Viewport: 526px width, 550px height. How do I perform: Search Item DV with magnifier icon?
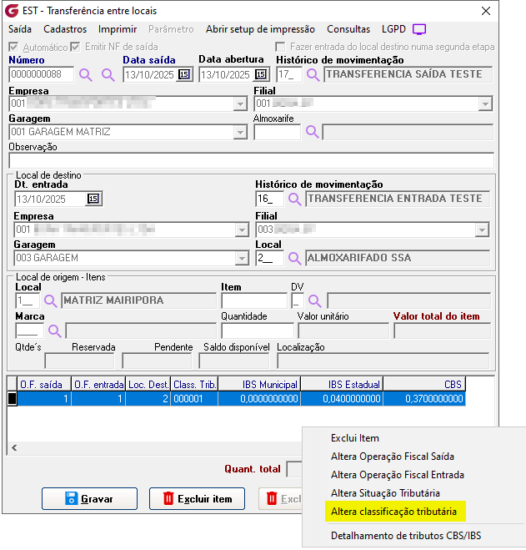[315, 301]
